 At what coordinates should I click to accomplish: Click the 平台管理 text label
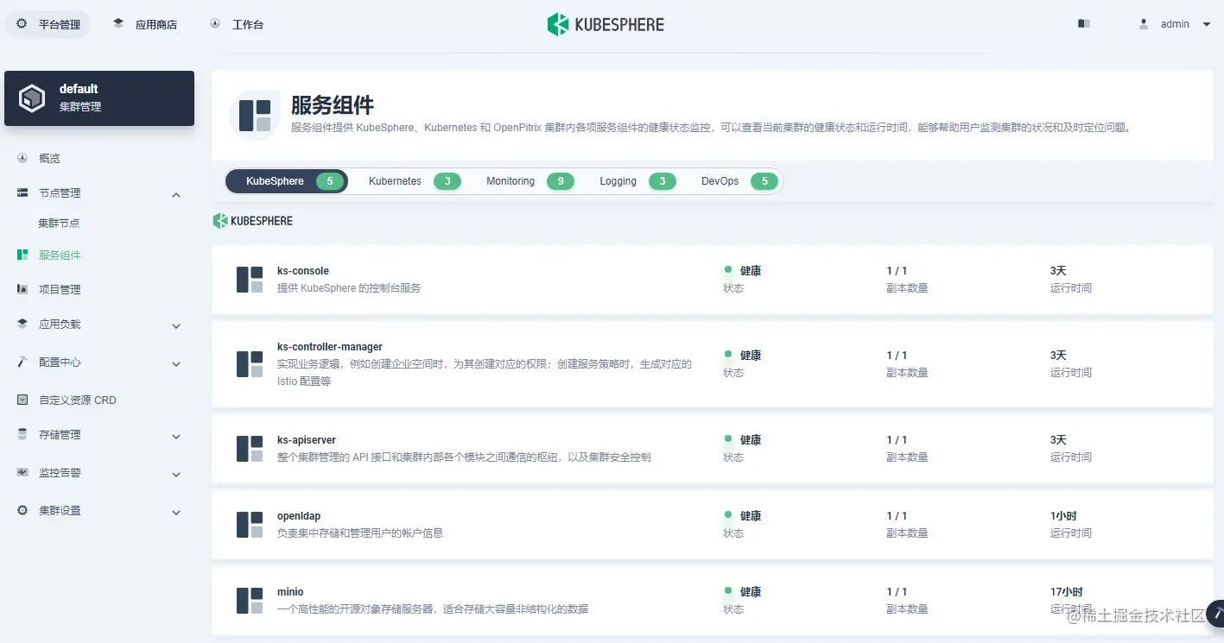[60, 25]
